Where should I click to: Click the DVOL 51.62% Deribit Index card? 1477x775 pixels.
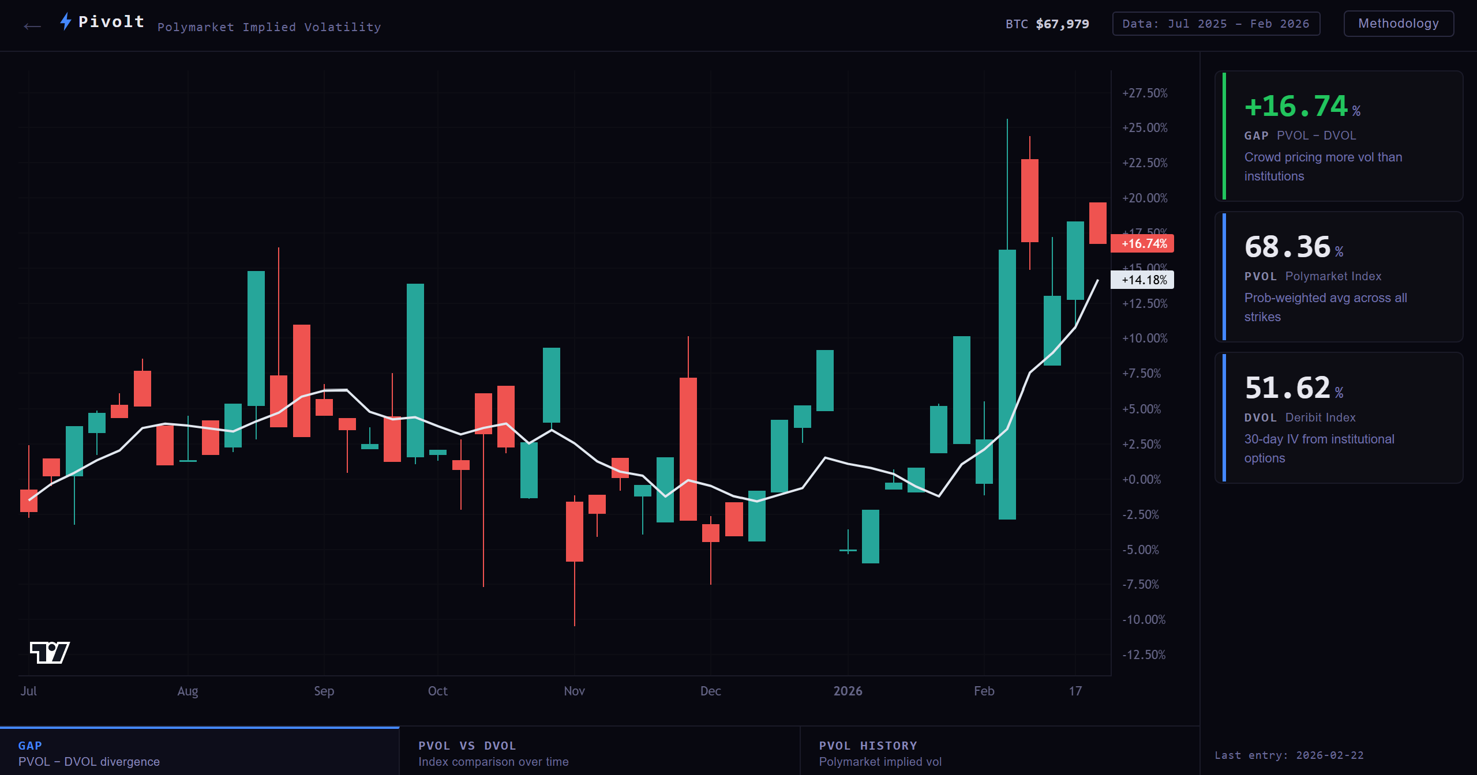pyautogui.click(x=1339, y=418)
